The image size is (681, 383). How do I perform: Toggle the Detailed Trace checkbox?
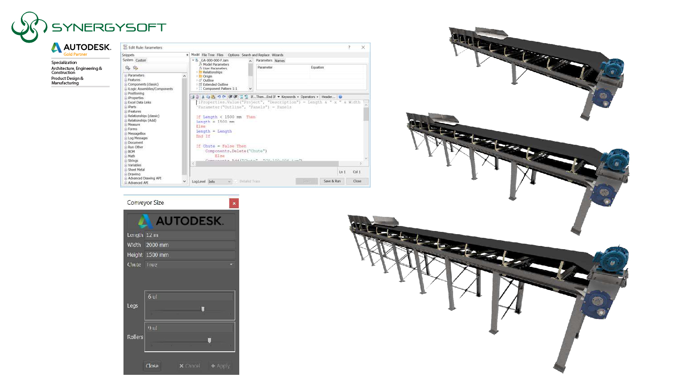236,182
